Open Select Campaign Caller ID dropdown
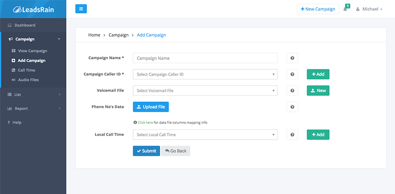This screenshot has height=194, width=395. coord(205,75)
